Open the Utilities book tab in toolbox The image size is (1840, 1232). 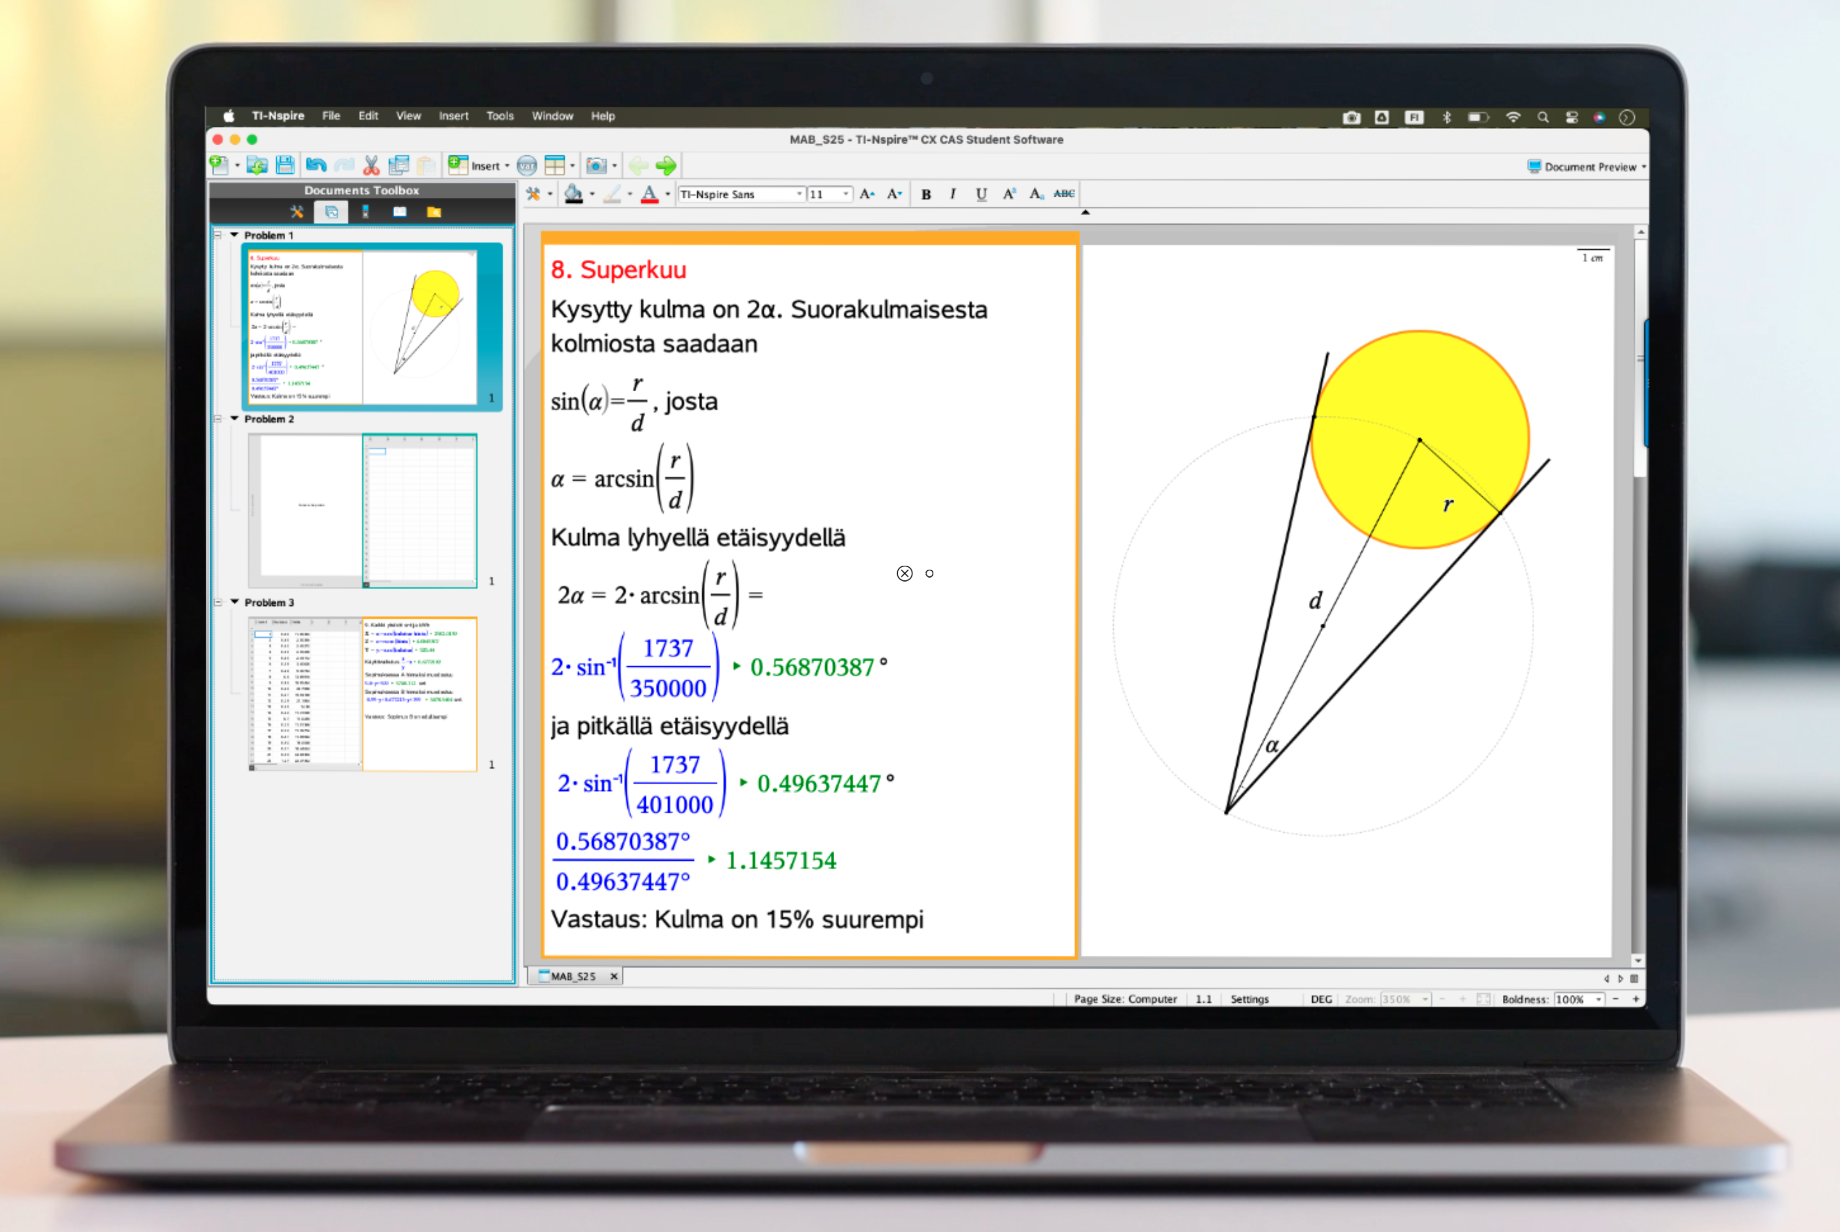click(x=400, y=212)
